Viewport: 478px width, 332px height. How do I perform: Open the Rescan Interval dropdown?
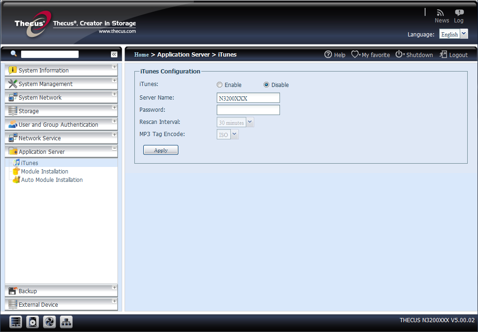[250, 123]
